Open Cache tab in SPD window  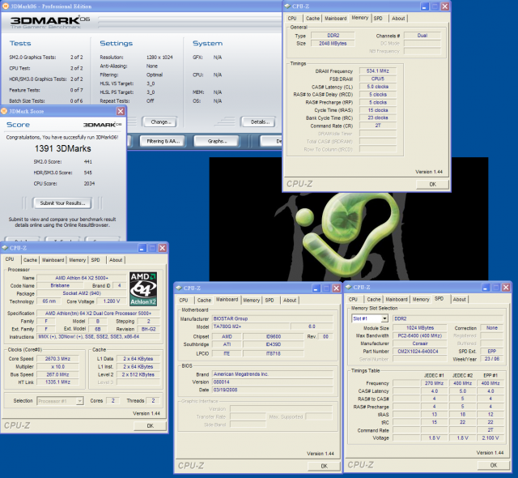pos(374,300)
